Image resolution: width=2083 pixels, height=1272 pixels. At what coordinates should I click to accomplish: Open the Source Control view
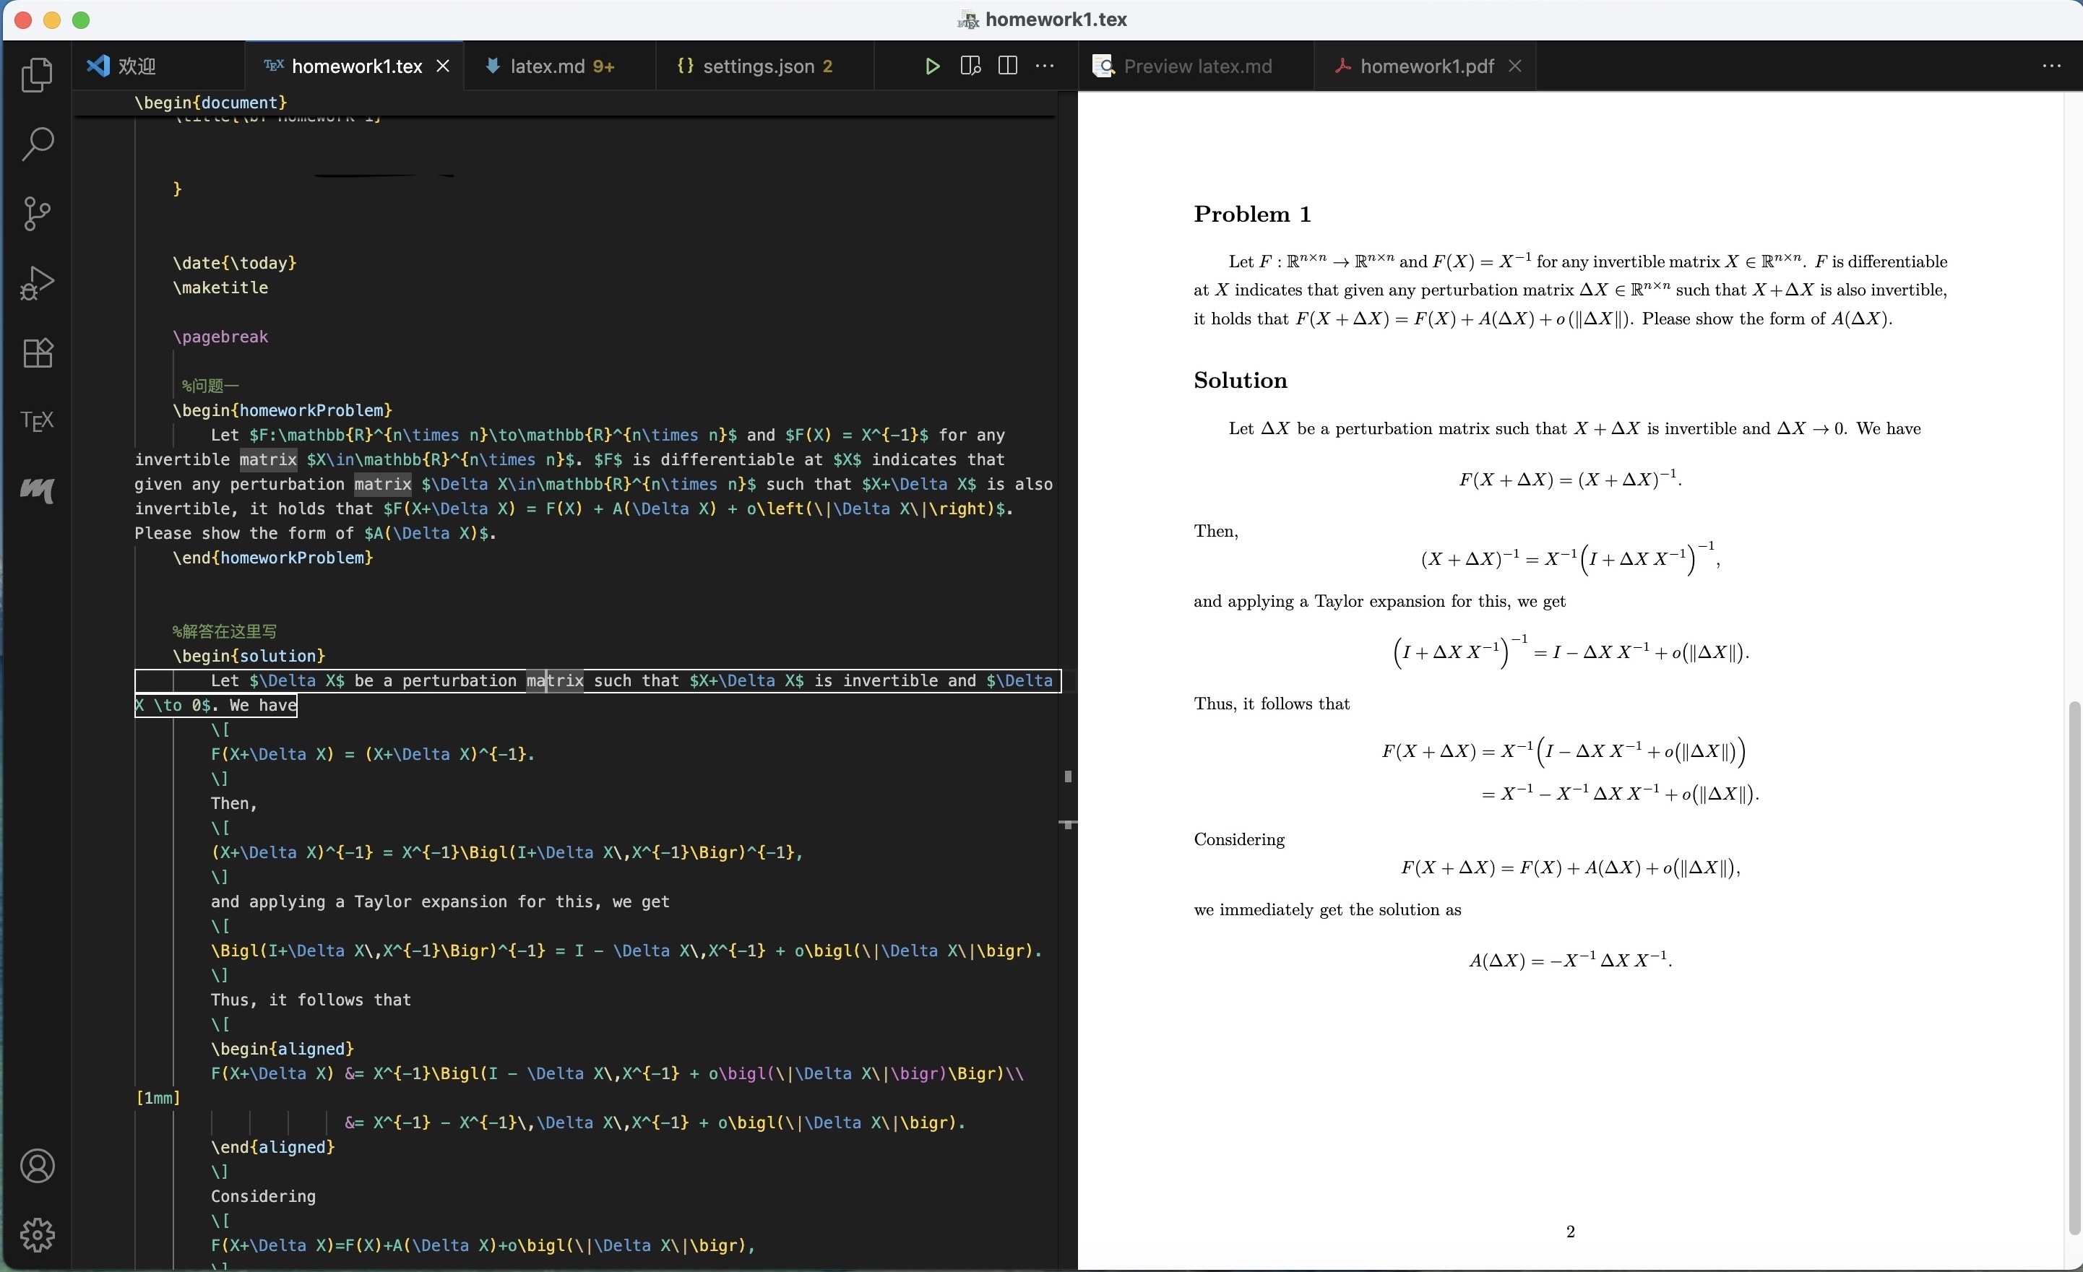(36, 213)
